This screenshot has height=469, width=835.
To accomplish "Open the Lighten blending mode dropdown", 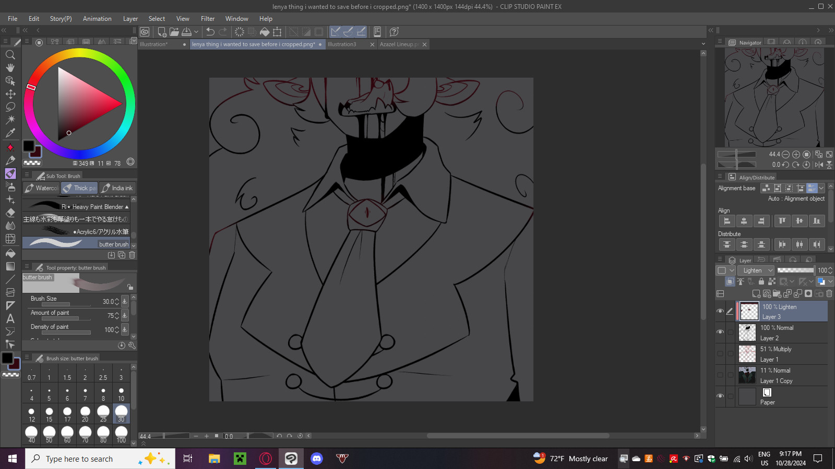I will (756, 270).
